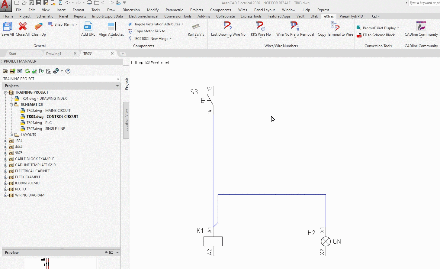Open the Rail 35/7.5 tool
440x269 pixels.
196,27
